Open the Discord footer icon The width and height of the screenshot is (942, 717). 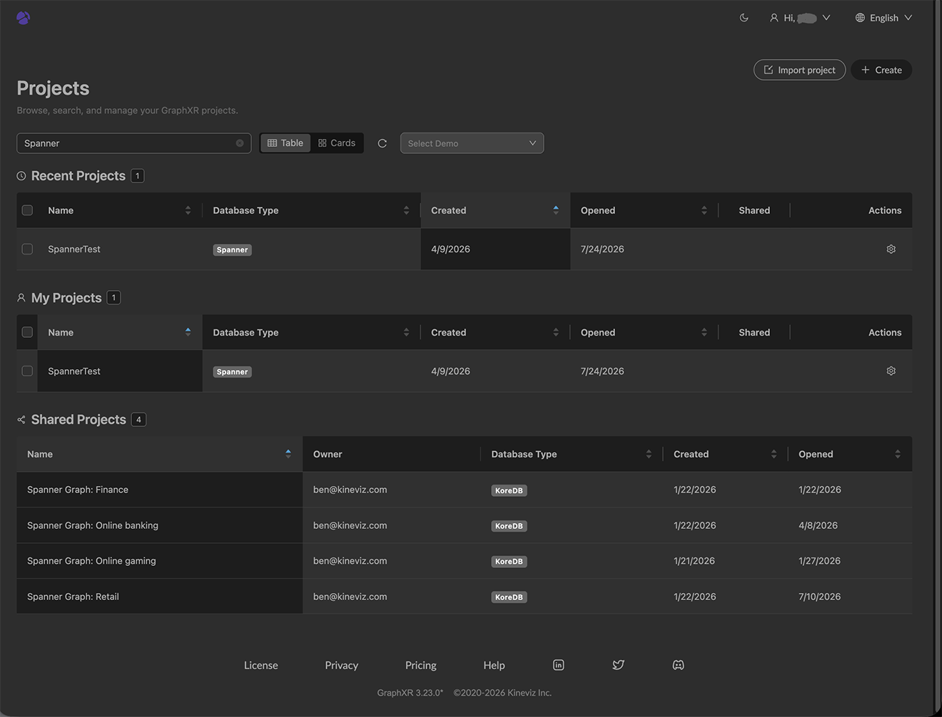point(678,665)
